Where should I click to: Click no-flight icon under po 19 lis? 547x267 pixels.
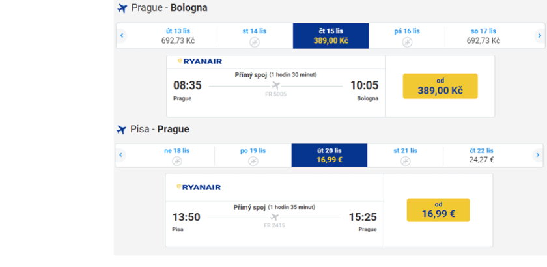click(253, 161)
